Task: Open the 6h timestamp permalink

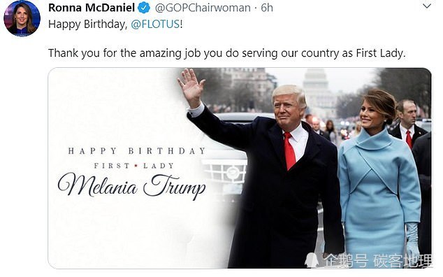Action: coord(267,8)
